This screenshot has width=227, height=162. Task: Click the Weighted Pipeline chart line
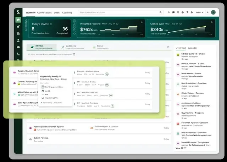[118, 29]
